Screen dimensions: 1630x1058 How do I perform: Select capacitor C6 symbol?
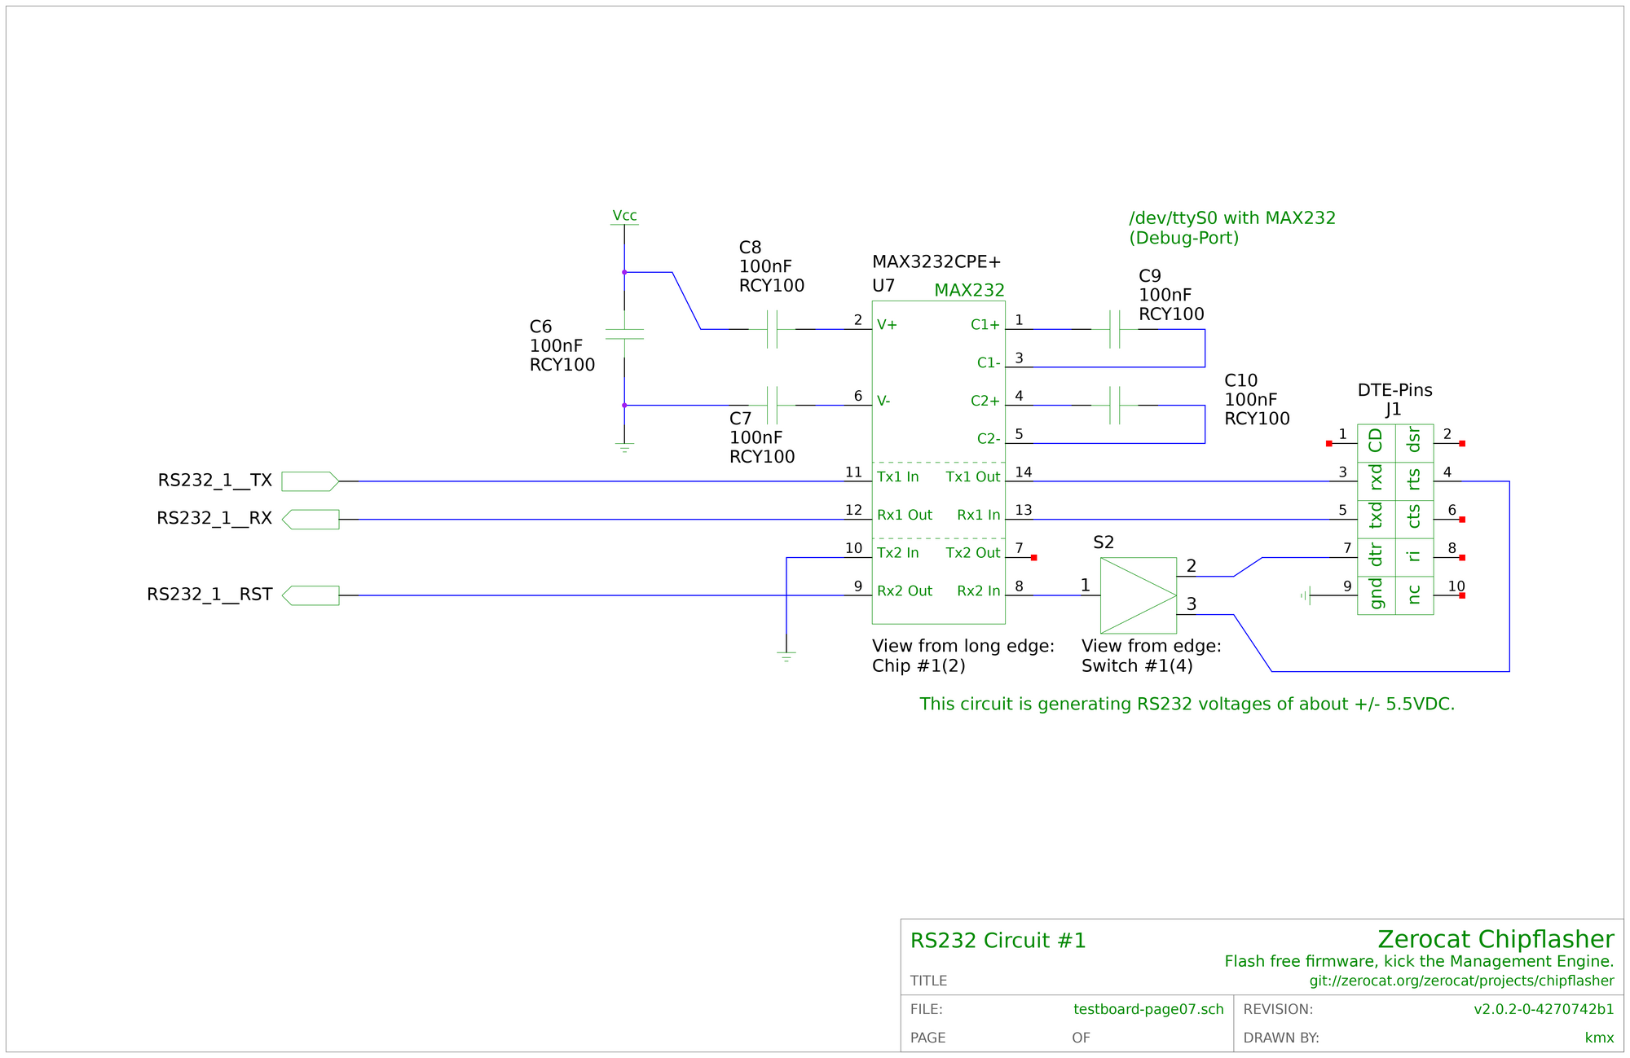[x=624, y=334]
